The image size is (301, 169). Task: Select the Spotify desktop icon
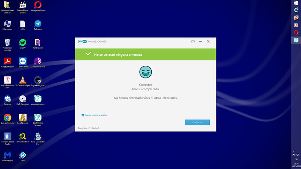(x=23, y=44)
